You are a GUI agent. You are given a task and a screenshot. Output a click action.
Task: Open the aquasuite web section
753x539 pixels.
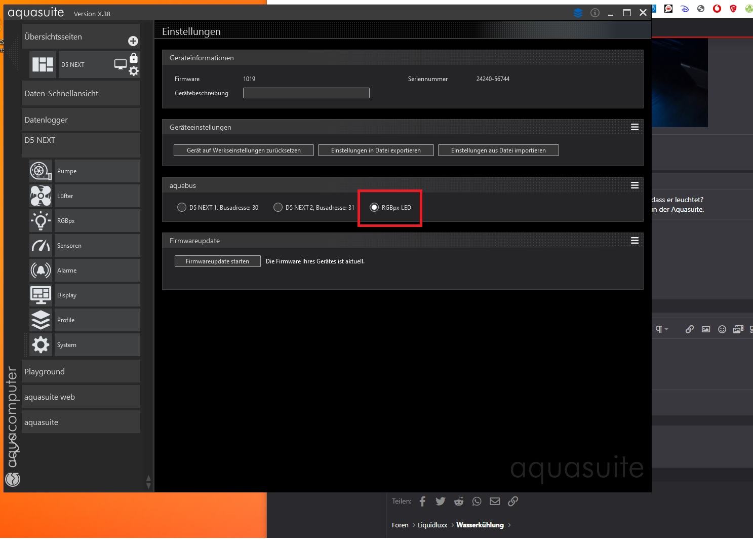[x=81, y=397]
